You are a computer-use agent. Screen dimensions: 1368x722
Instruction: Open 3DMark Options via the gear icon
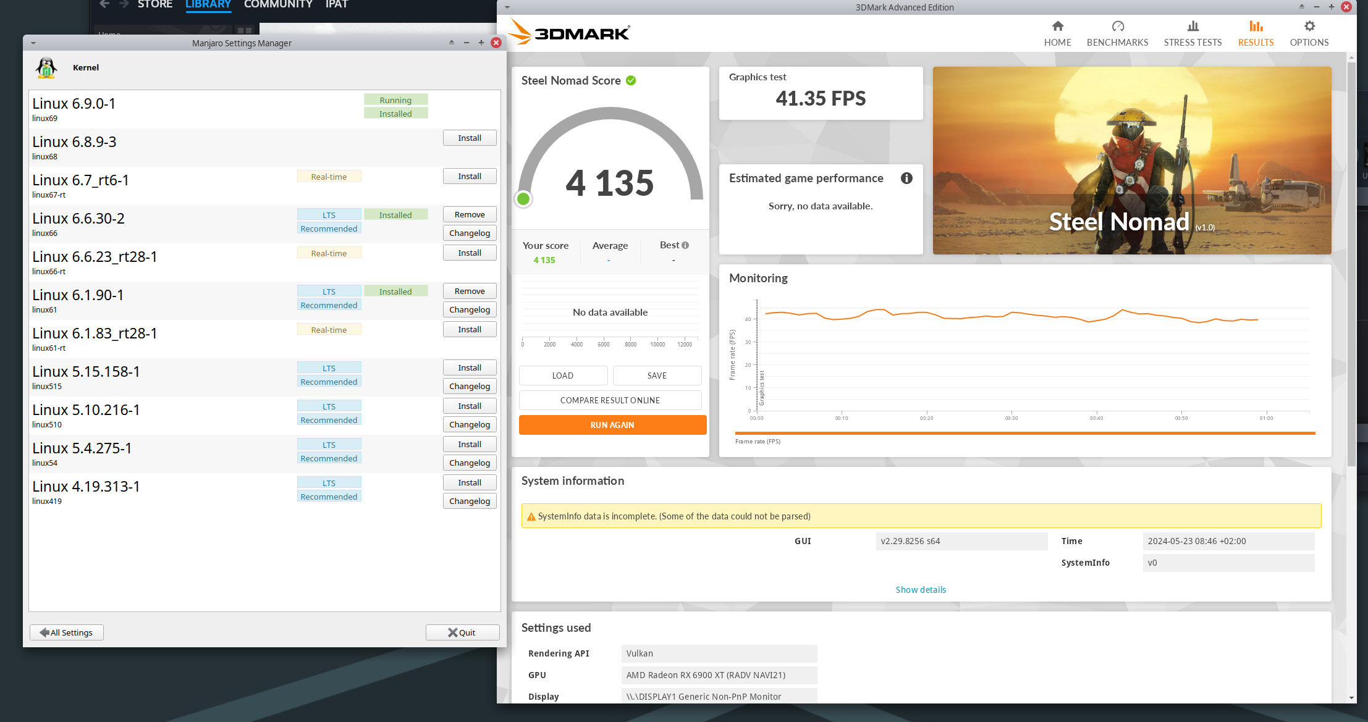[1309, 33]
